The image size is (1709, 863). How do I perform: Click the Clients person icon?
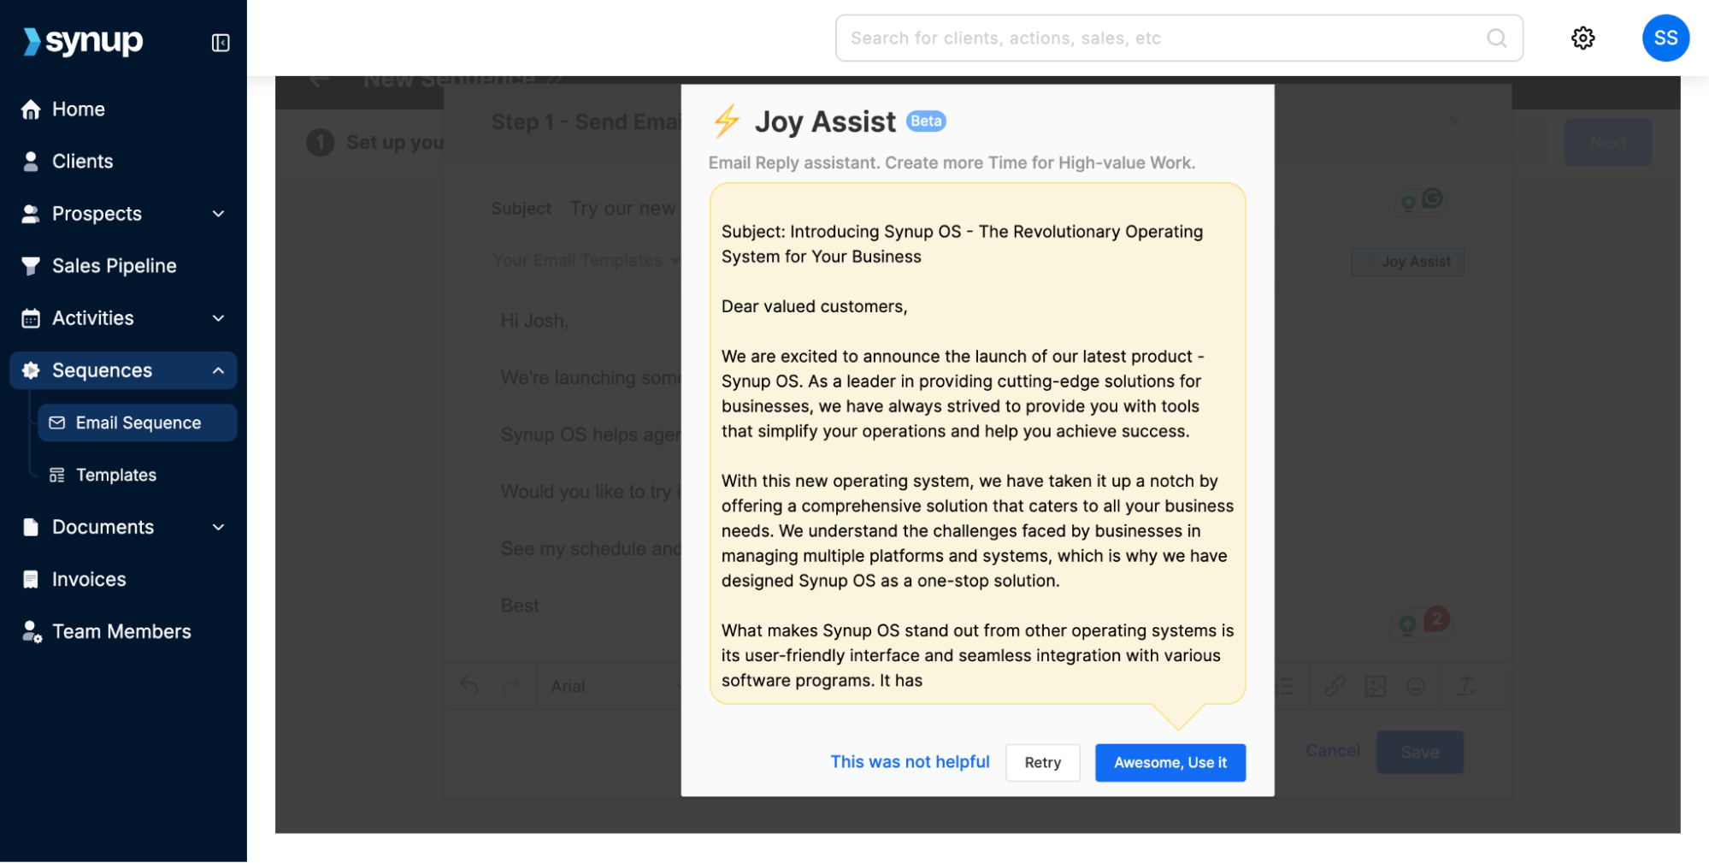pos(31,162)
